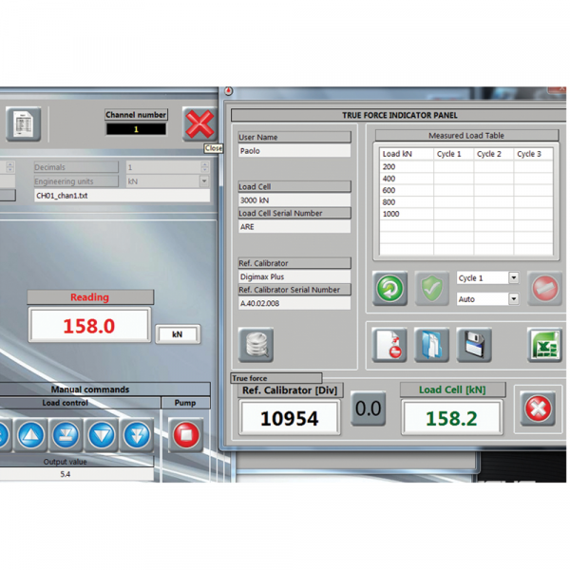Expand the Cycle 1 dropdown
Viewport: 570px width, 570px height.
(x=514, y=278)
